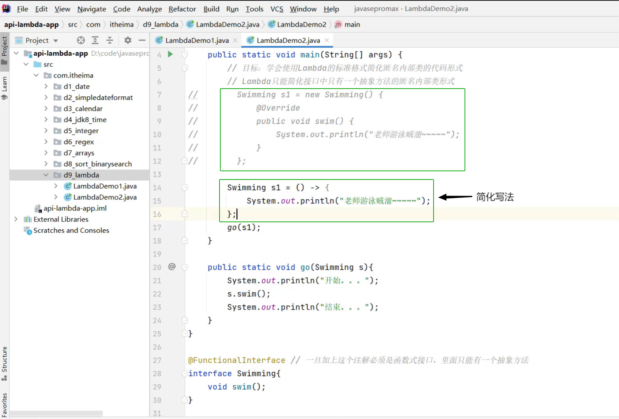Select d6_regex package
Screen dimensions: 619x419
tap(74, 142)
